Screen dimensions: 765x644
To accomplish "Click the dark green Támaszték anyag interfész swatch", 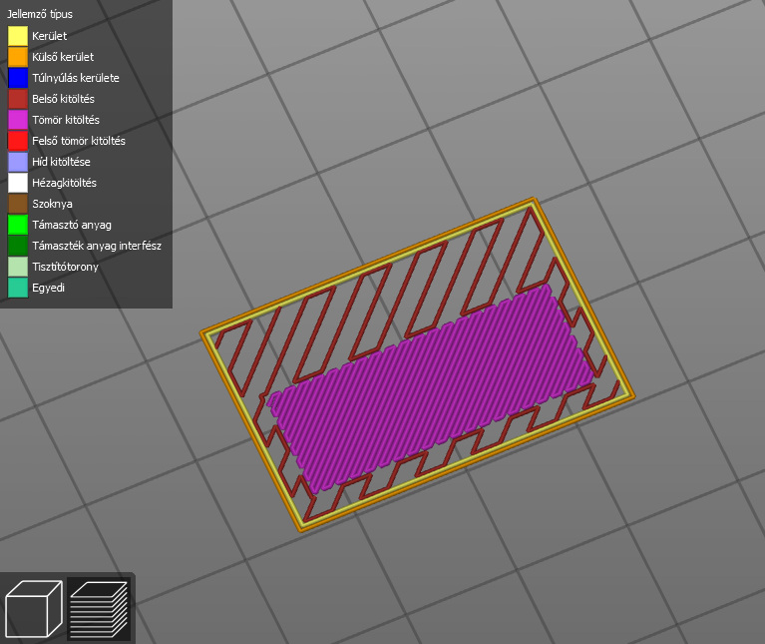I will coord(18,246).
